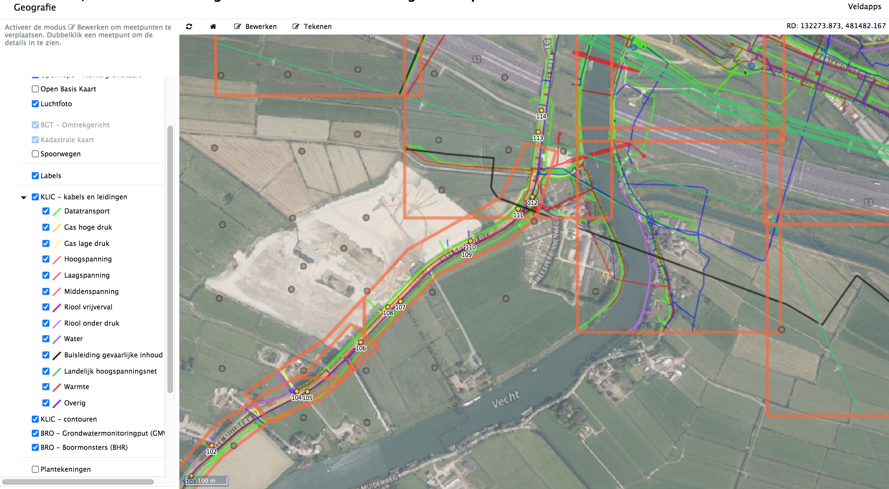Hide Hoogspanning layer
The width and height of the screenshot is (889, 489).
[x=46, y=259]
